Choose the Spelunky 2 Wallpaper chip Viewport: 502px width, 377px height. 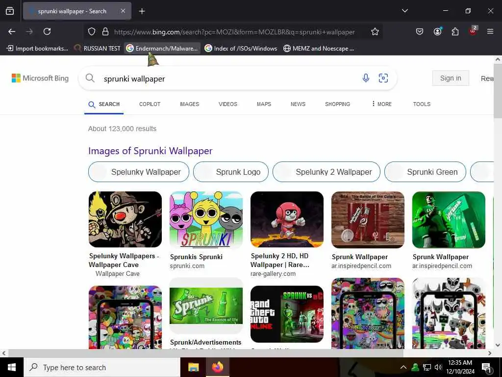[326, 172]
